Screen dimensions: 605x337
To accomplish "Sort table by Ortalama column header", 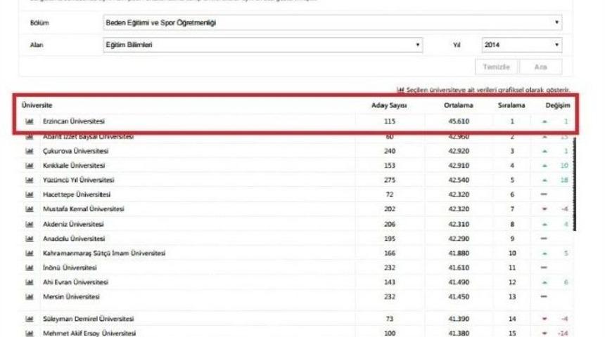I will pos(458,105).
